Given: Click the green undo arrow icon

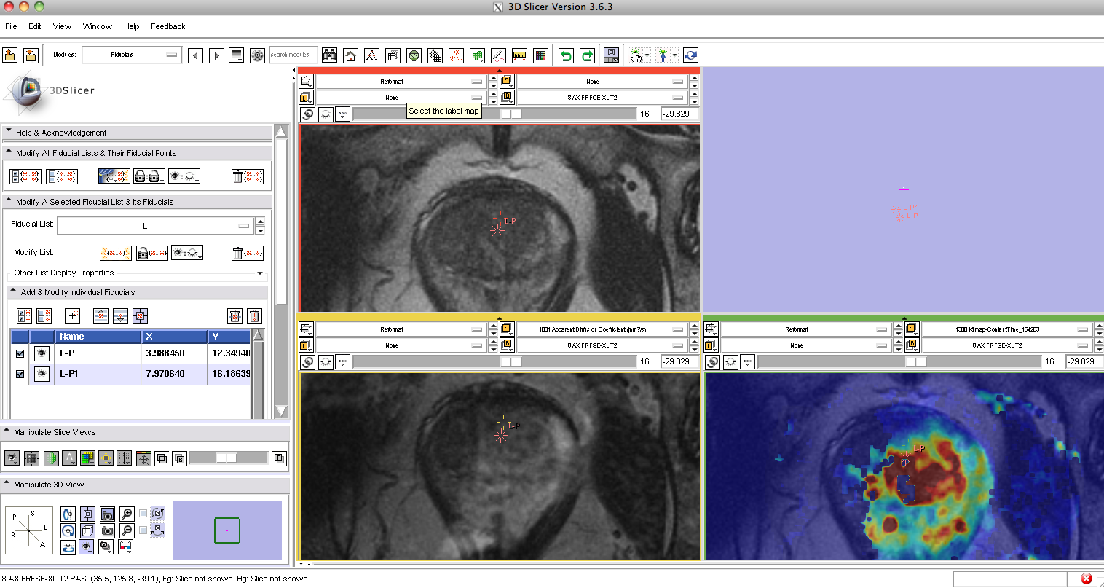Looking at the screenshot, I should 566,55.
